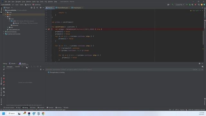Click the editor inspections warnings widget
The image size is (206, 116).
coord(195,11)
